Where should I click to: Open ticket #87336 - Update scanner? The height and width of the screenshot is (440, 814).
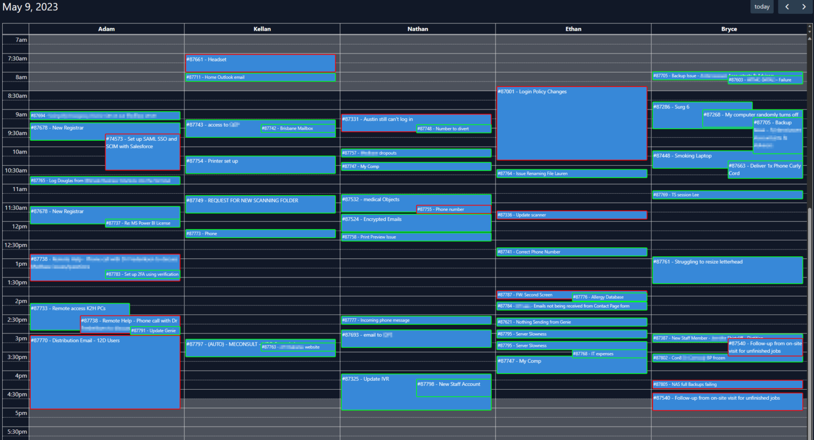point(572,214)
